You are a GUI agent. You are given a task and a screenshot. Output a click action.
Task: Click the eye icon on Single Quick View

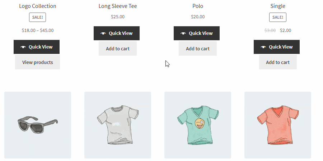263,47
